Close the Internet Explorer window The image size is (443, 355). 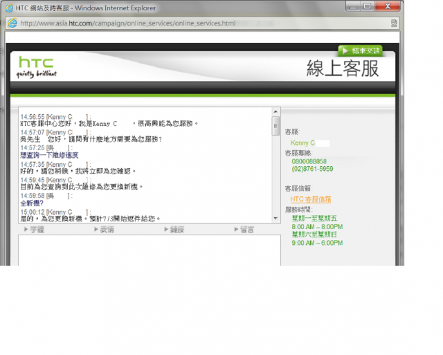(x=388, y=6)
